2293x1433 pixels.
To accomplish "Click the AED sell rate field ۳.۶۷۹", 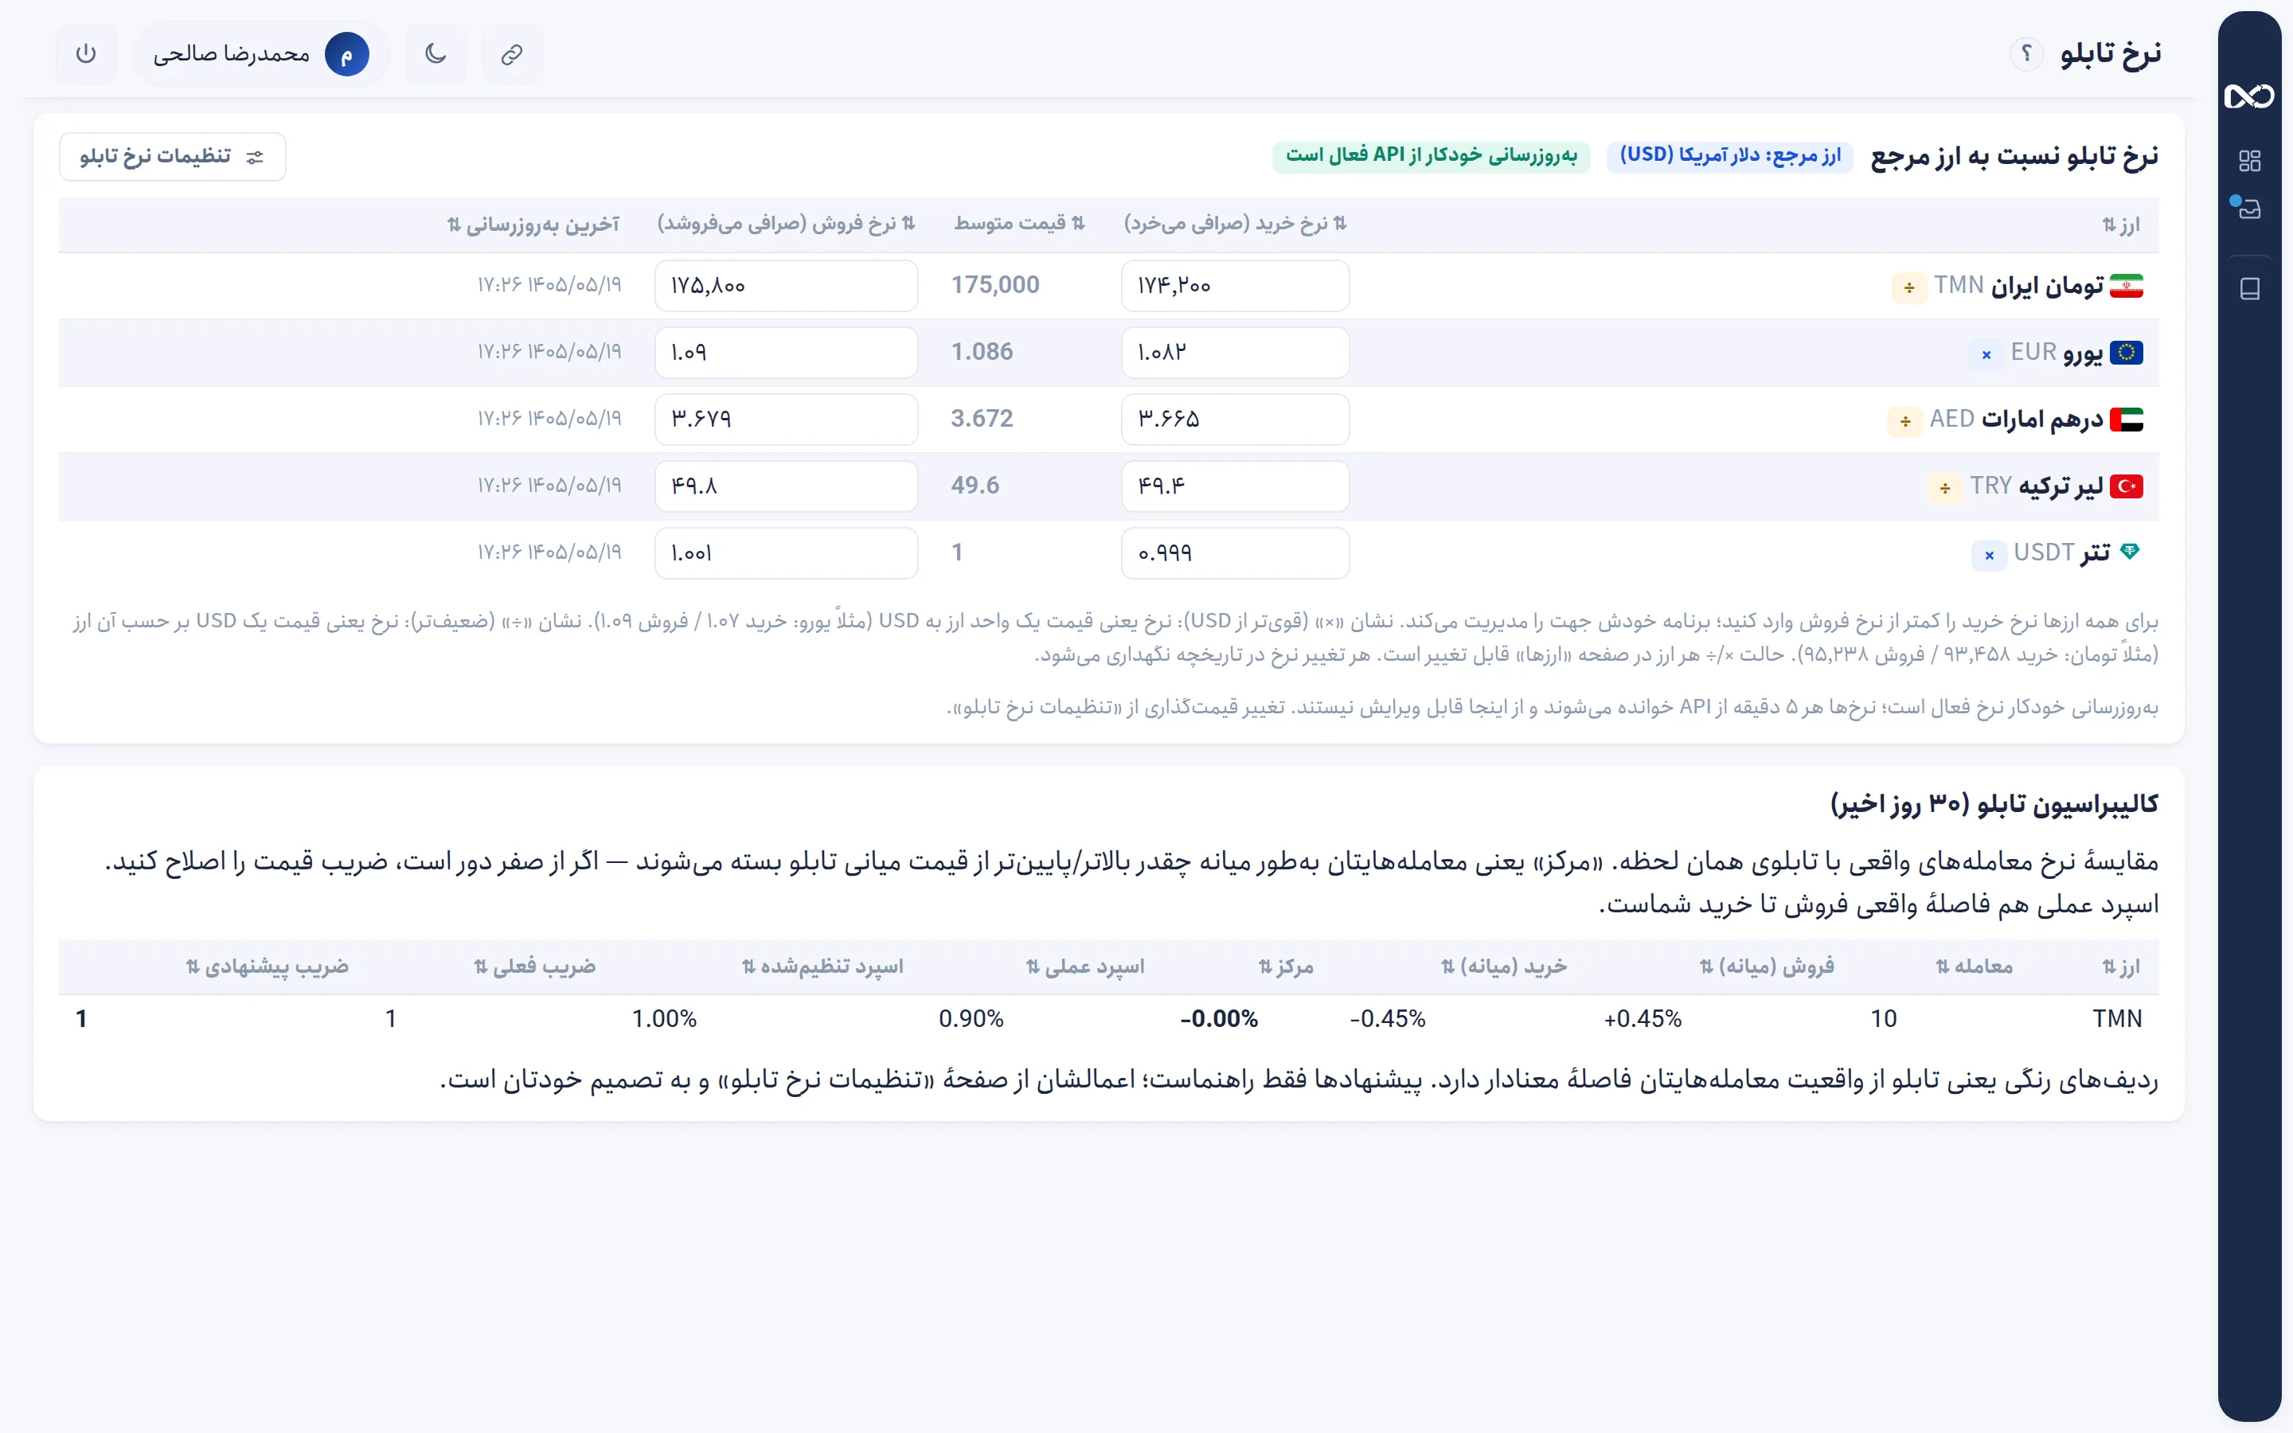I will [x=787, y=420].
